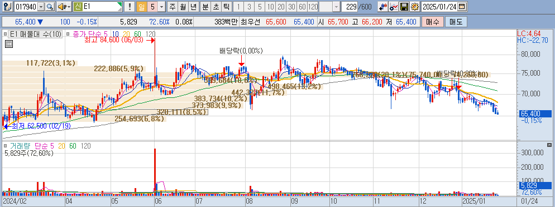Click the 383백만 trading value text
This screenshot has height=207, width=555.
pos(226,22)
